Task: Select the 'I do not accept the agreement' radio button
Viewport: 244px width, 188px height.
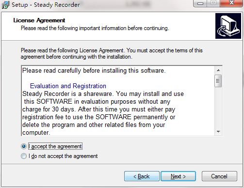Action: (24, 156)
